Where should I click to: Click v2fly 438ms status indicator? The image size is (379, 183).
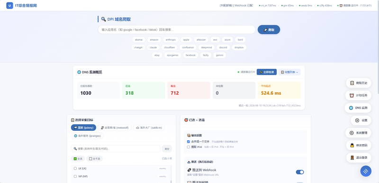tap(325, 6)
